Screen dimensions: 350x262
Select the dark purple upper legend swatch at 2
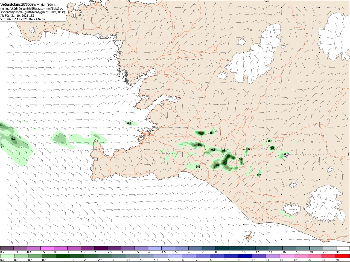click(x=101, y=248)
